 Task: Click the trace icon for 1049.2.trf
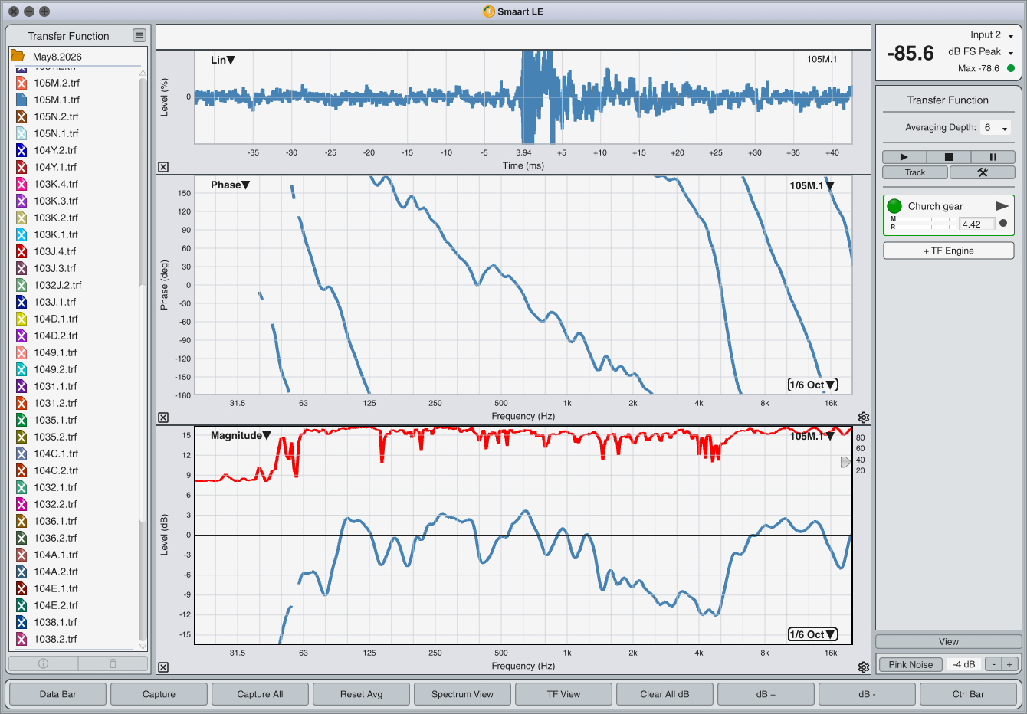click(21, 369)
